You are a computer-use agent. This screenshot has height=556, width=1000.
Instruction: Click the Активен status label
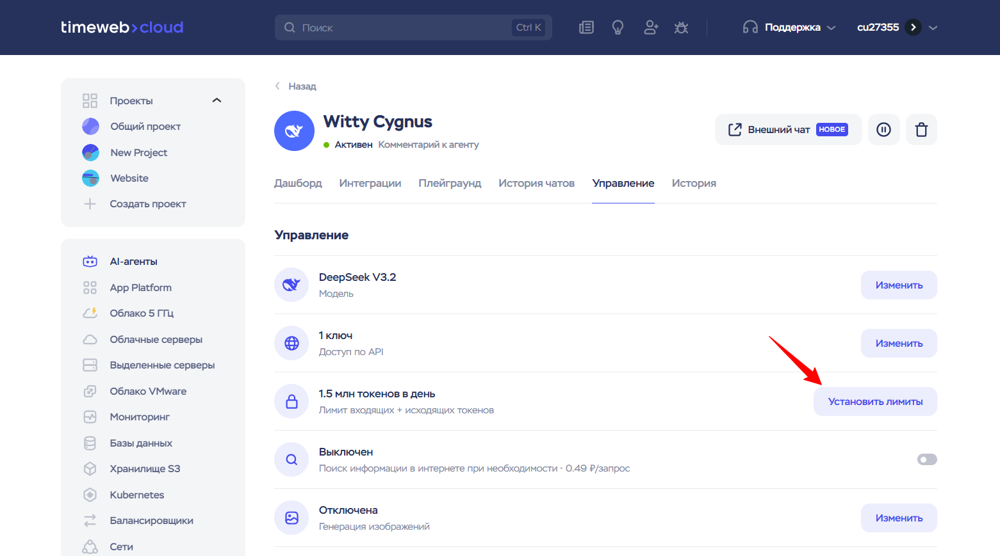tap(354, 145)
